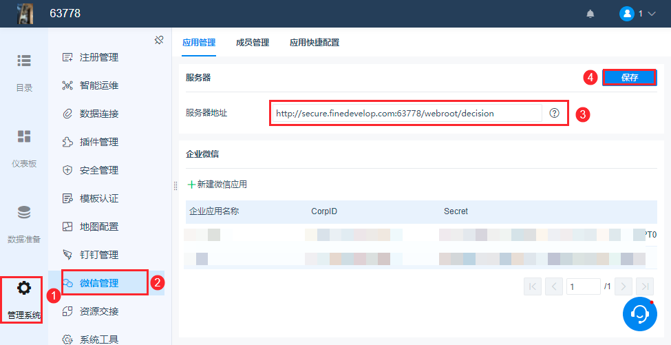Click the 系统工具 gear icon

point(67,340)
